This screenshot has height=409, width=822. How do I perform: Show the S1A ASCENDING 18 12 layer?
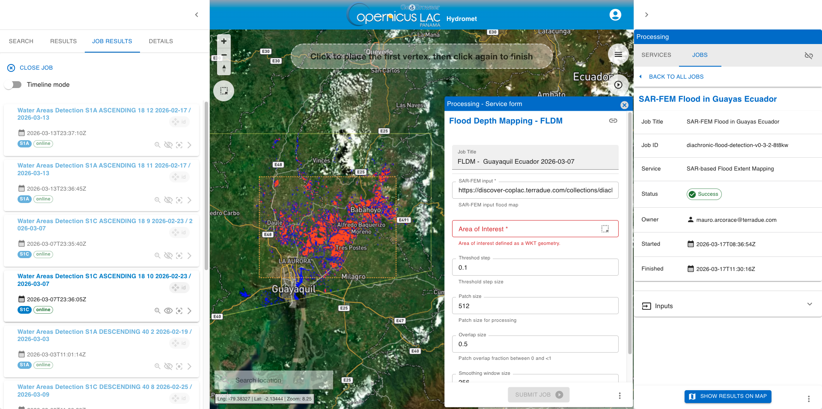(x=168, y=145)
